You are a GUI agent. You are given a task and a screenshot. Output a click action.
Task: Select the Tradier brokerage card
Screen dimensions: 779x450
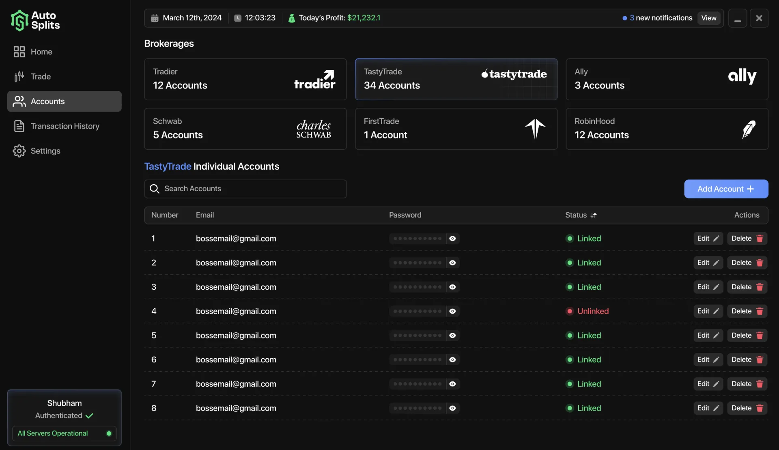(245, 79)
